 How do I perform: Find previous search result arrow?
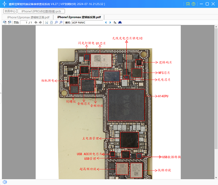click(106, 22)
